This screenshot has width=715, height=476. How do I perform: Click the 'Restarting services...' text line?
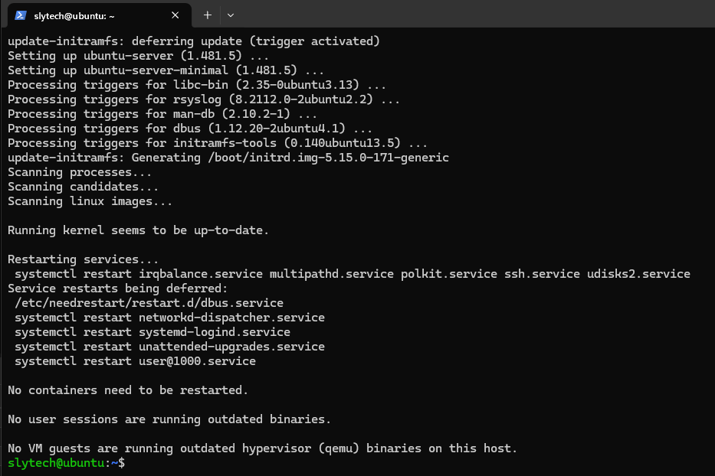pos(84,259)
